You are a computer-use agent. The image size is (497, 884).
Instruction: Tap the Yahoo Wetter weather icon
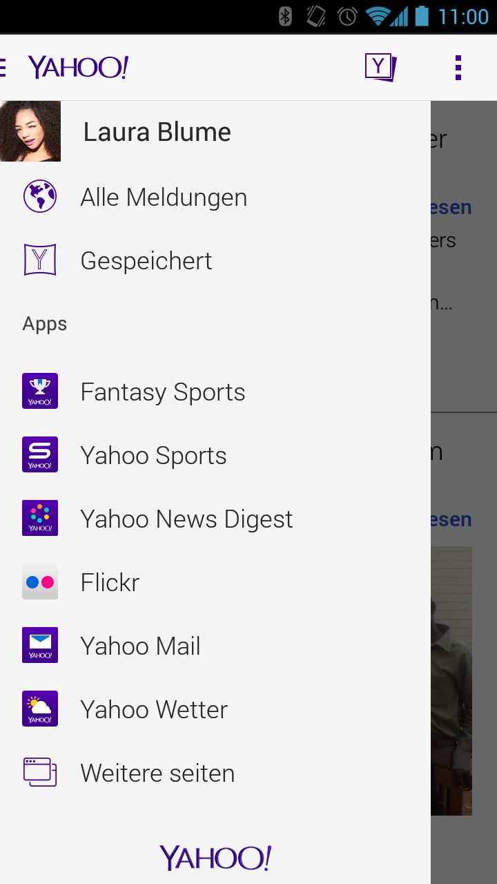click(x=40, y=709)
